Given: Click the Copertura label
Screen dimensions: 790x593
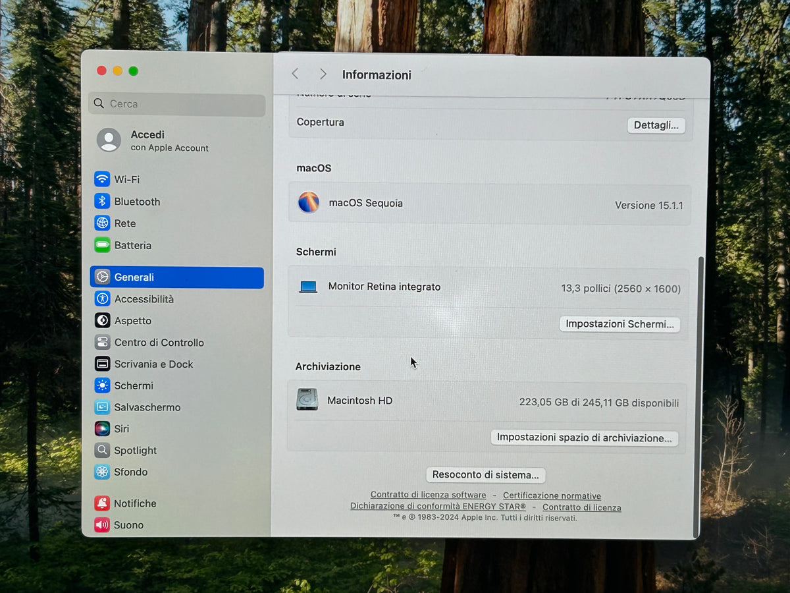Looking at the screenshot, I should click(320, 122).
